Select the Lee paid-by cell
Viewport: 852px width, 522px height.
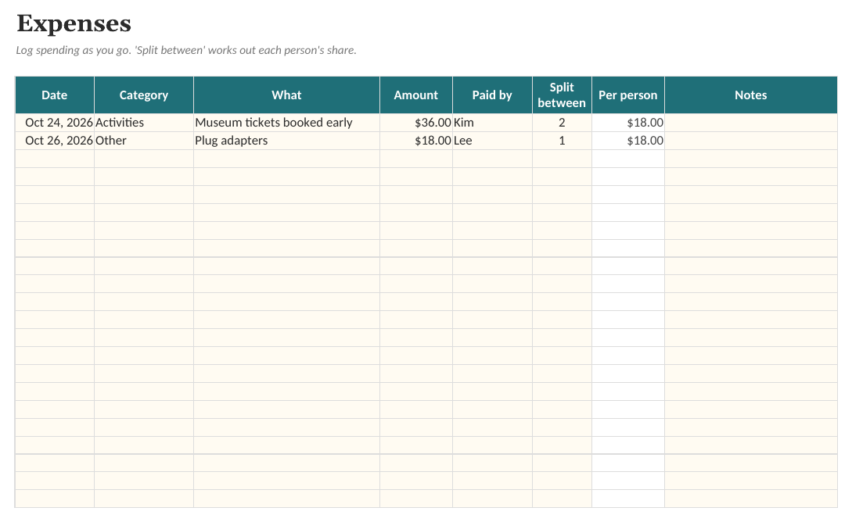pyautogui.click(x=492, y=141)
